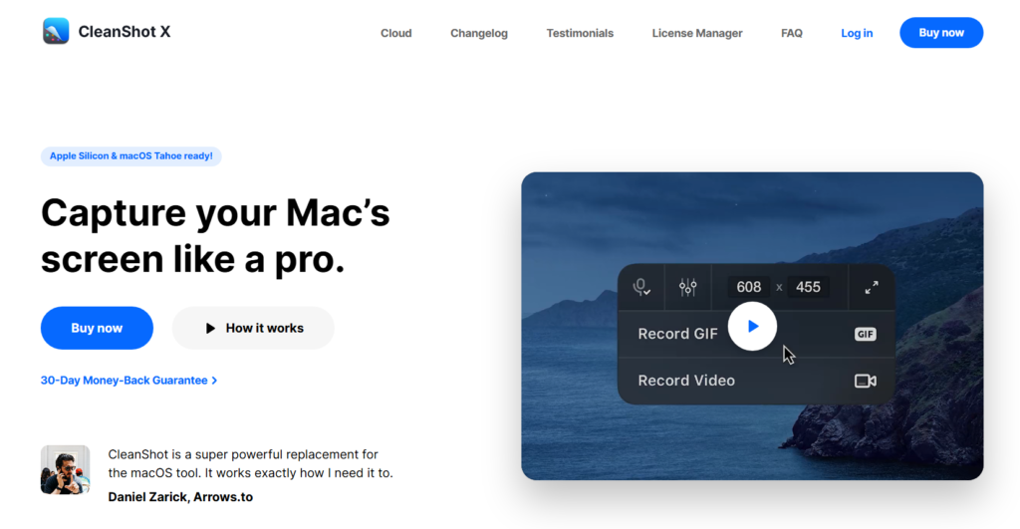Open the Cloud nav item
1020x529 pixels.
(x=396, y=33)
